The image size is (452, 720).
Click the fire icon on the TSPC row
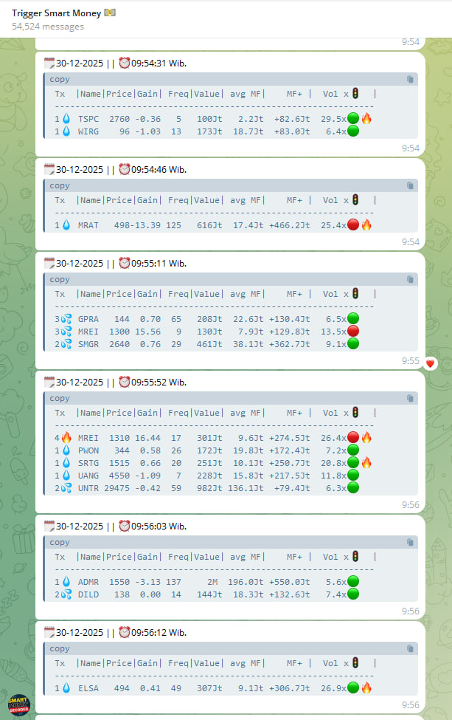pos(366,118)
